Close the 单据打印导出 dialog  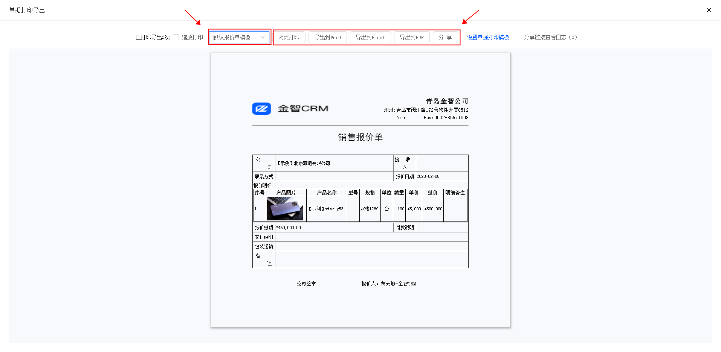pos(709,10)
